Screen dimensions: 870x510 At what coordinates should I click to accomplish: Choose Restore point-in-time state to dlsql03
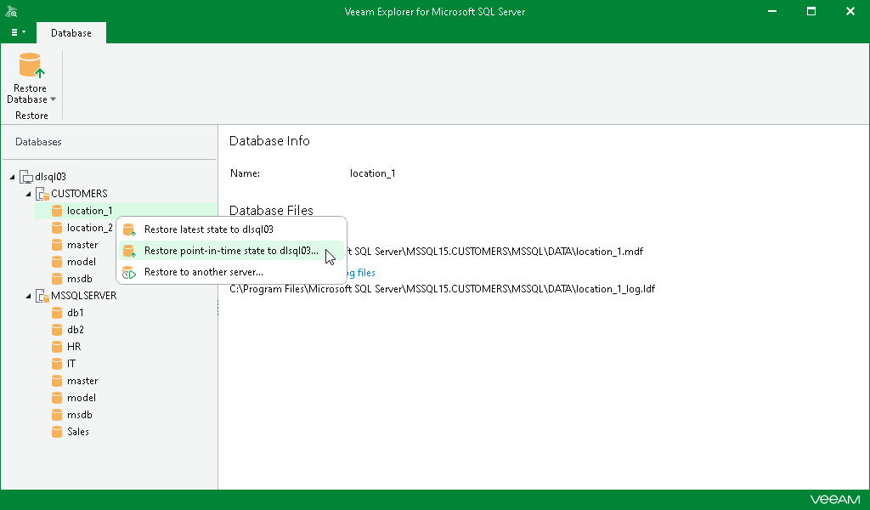pyautogui.click(x=231, y=251)
